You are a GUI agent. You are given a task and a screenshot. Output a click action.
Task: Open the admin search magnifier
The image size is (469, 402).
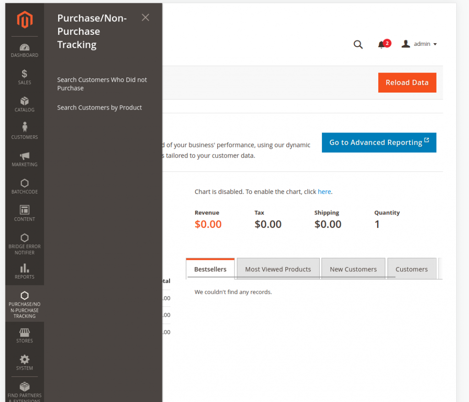(x=358, y=44)
